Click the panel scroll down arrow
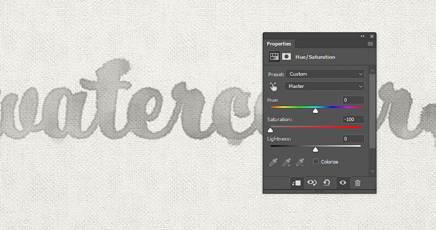 [x=373, y=171]
